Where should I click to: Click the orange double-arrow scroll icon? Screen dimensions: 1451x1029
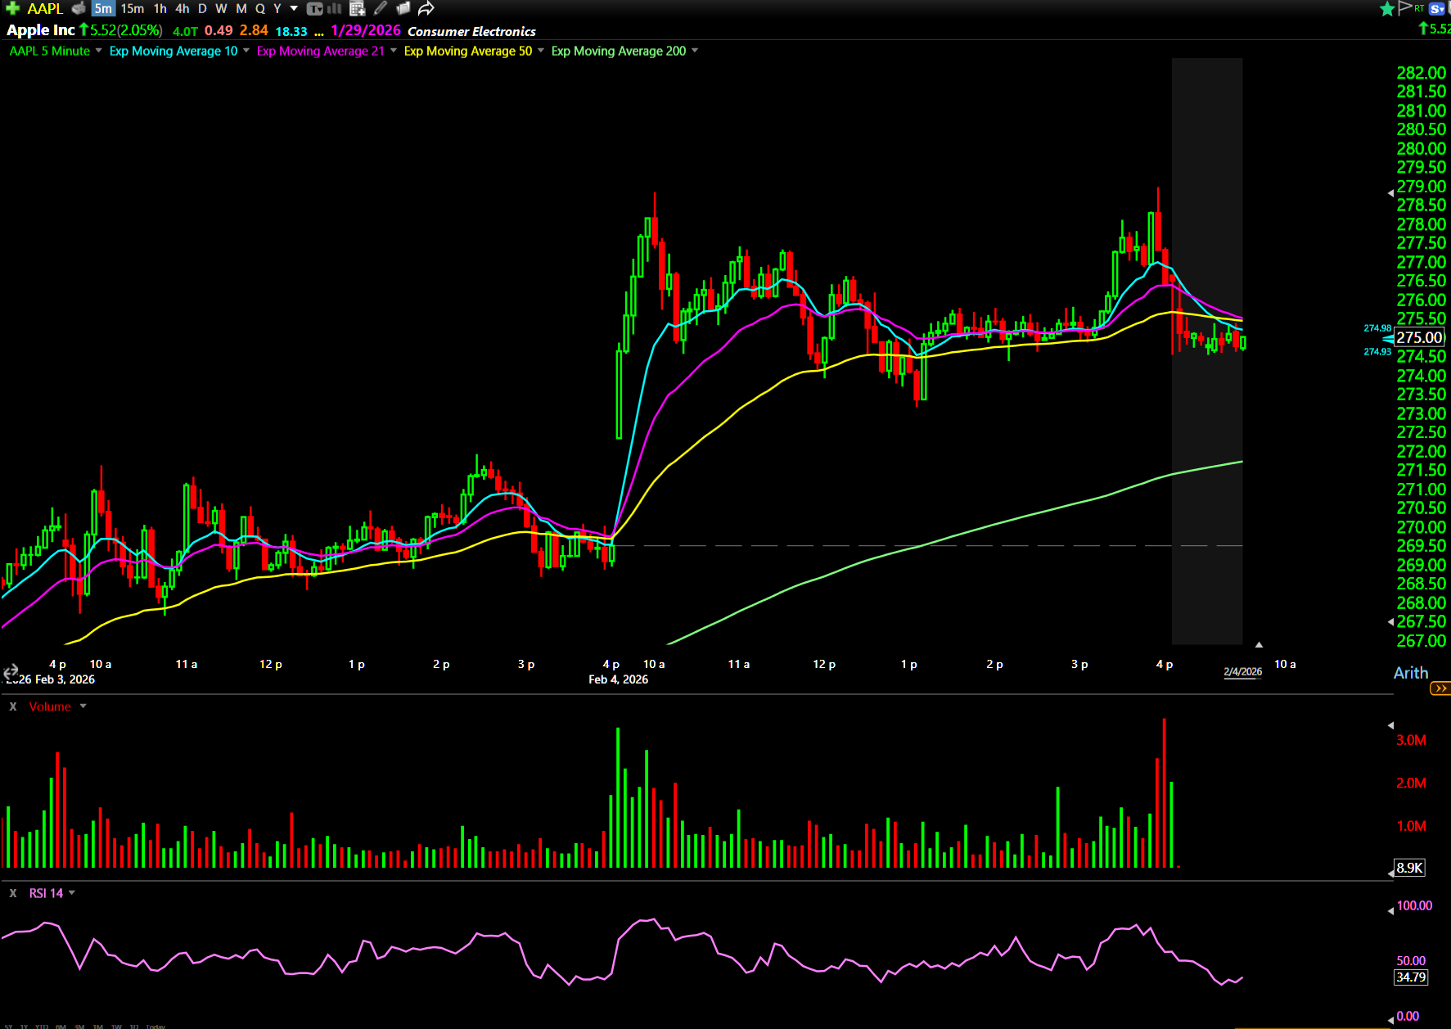pyautogui.click(x=1440, y=688)
